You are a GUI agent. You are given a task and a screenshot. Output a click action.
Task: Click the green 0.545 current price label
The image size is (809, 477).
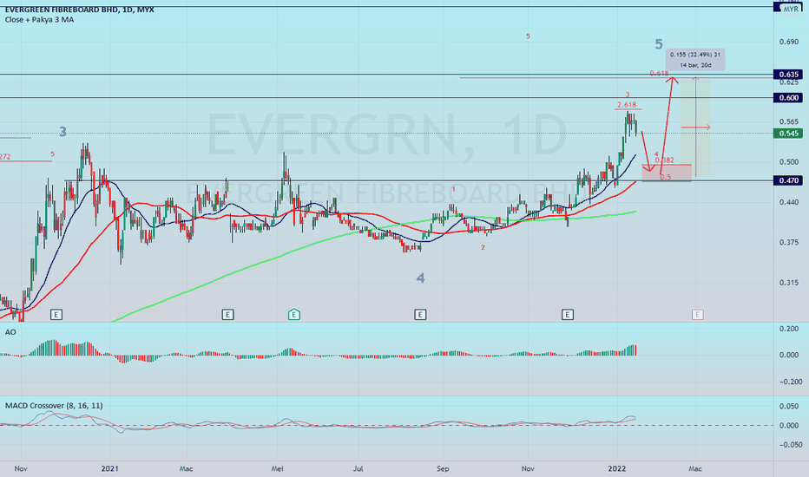[788, 133]
